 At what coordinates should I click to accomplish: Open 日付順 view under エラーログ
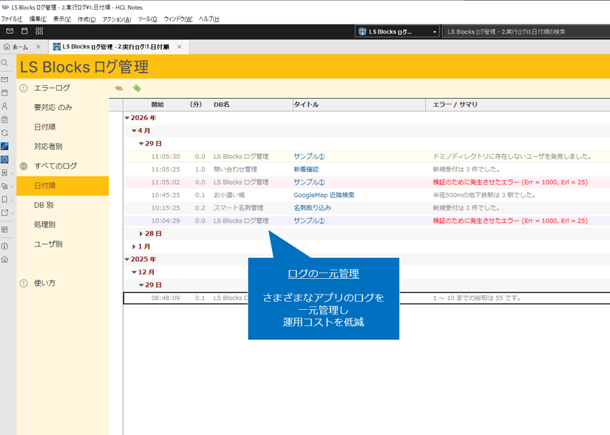(44, 127)
